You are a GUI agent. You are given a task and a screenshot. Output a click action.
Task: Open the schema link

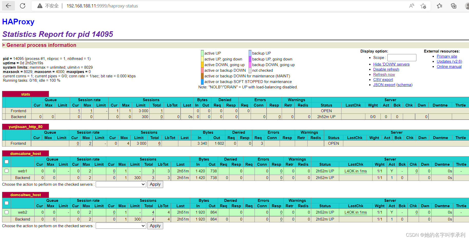click(404, 85)
